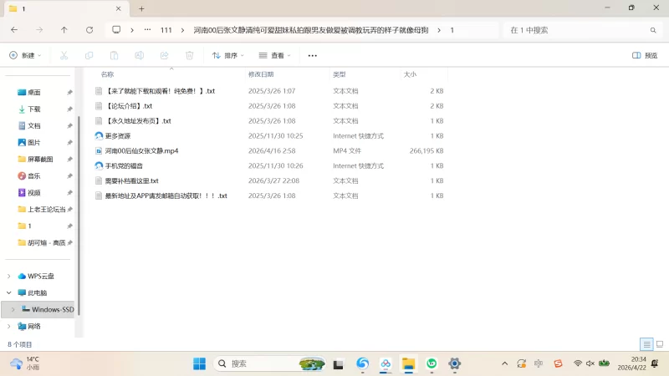Switch to large thumbnails view toggle
Viewport: 669px width, 376px height.
pyautogui.click(x=660, y=344)
